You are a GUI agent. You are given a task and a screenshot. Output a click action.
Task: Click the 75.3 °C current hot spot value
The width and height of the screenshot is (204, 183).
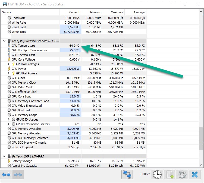[x=74, y=50]
